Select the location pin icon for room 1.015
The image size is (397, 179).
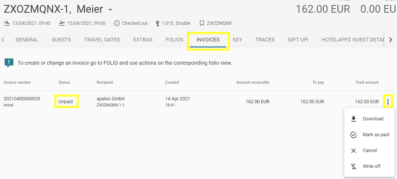click(157, 23)
